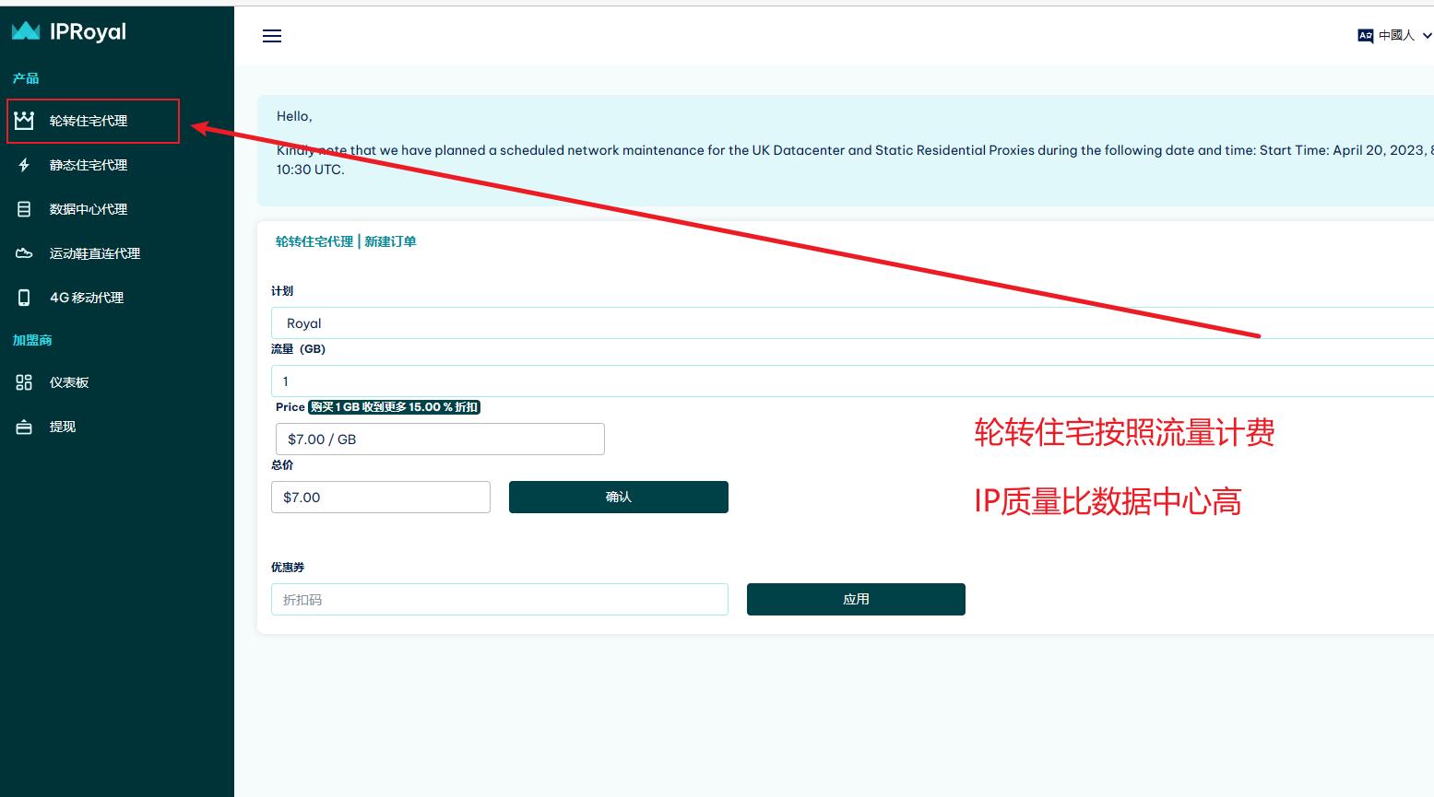Click the server icon beside 数据中心代理
This screenshot has width=1434, height=797.
click(x=24, y=209)
